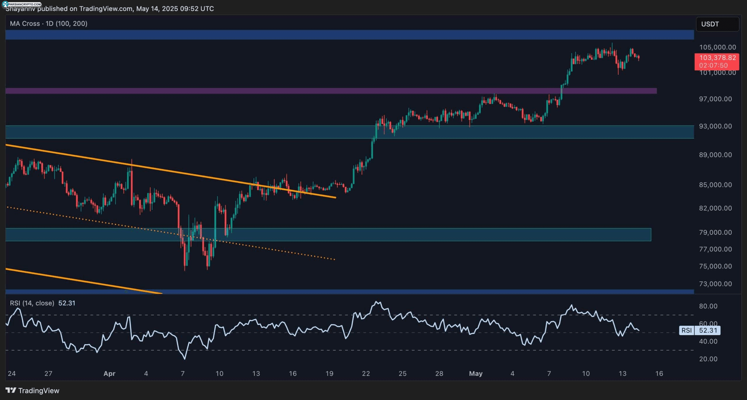Viewport: 747px width, 400px height.
Task: Click the 77,000.00 price axis label
Action: 715,249
